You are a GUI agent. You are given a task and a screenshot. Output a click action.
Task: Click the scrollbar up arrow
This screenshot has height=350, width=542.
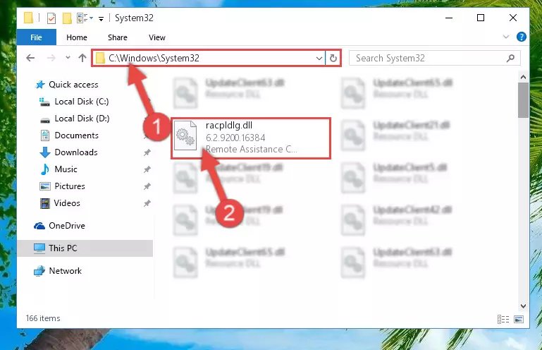coord(524,77)
